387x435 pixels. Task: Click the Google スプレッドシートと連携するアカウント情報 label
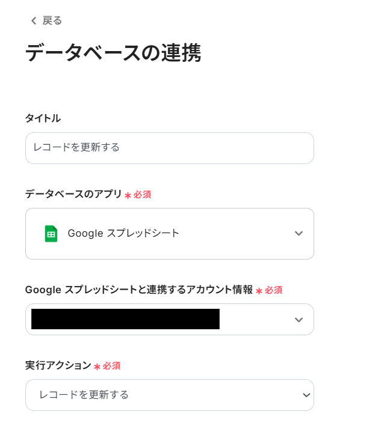(138, 290)
